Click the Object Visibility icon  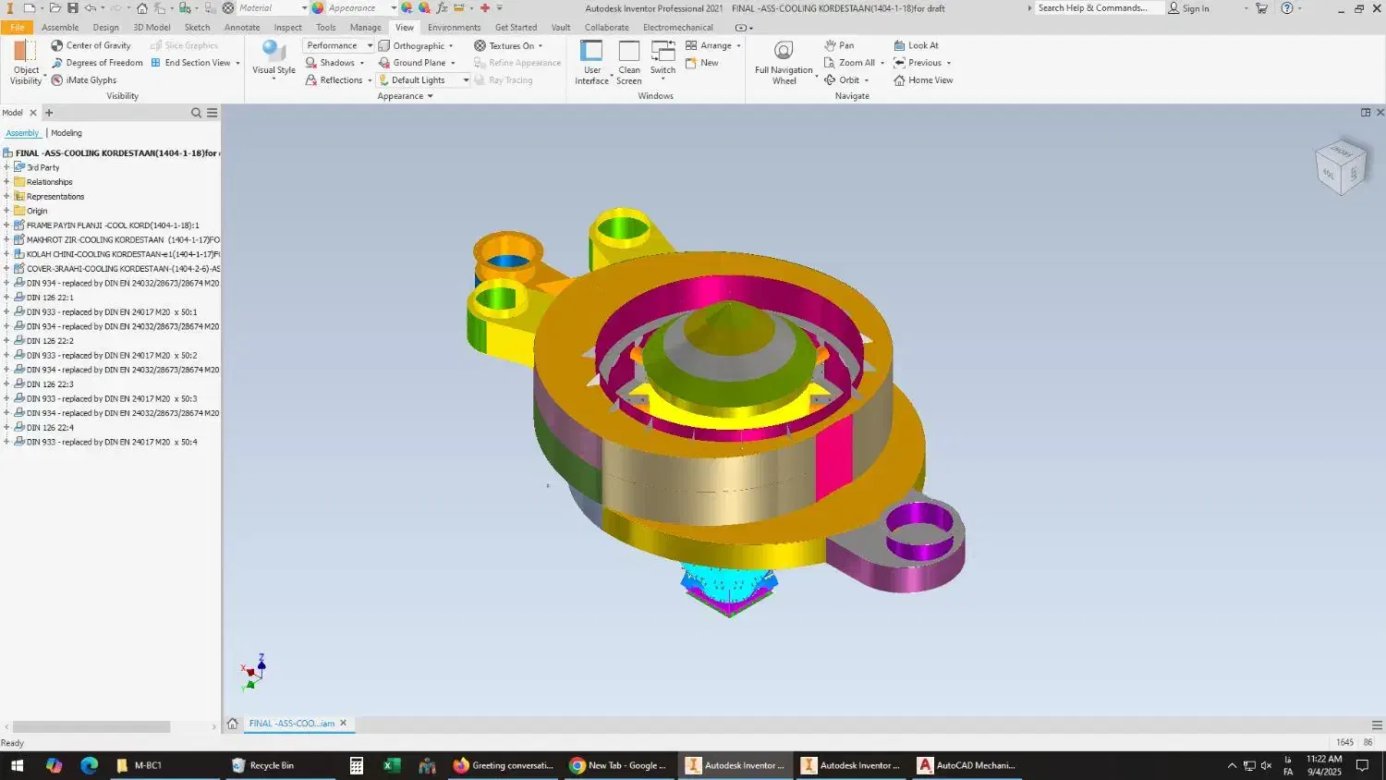(26, 53)
